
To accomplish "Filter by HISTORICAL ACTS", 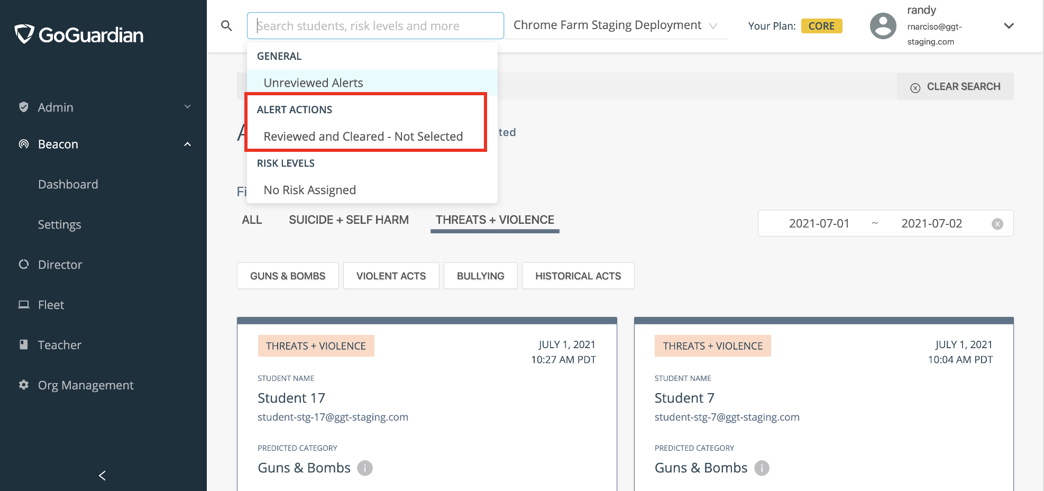I will click(x=578, y=276).
